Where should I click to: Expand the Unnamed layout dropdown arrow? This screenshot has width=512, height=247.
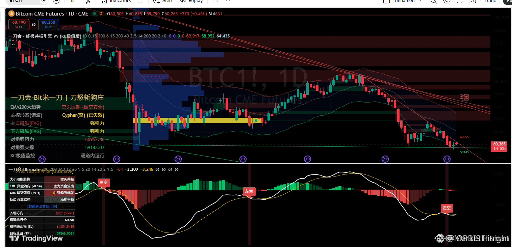[x=420, y=1]
